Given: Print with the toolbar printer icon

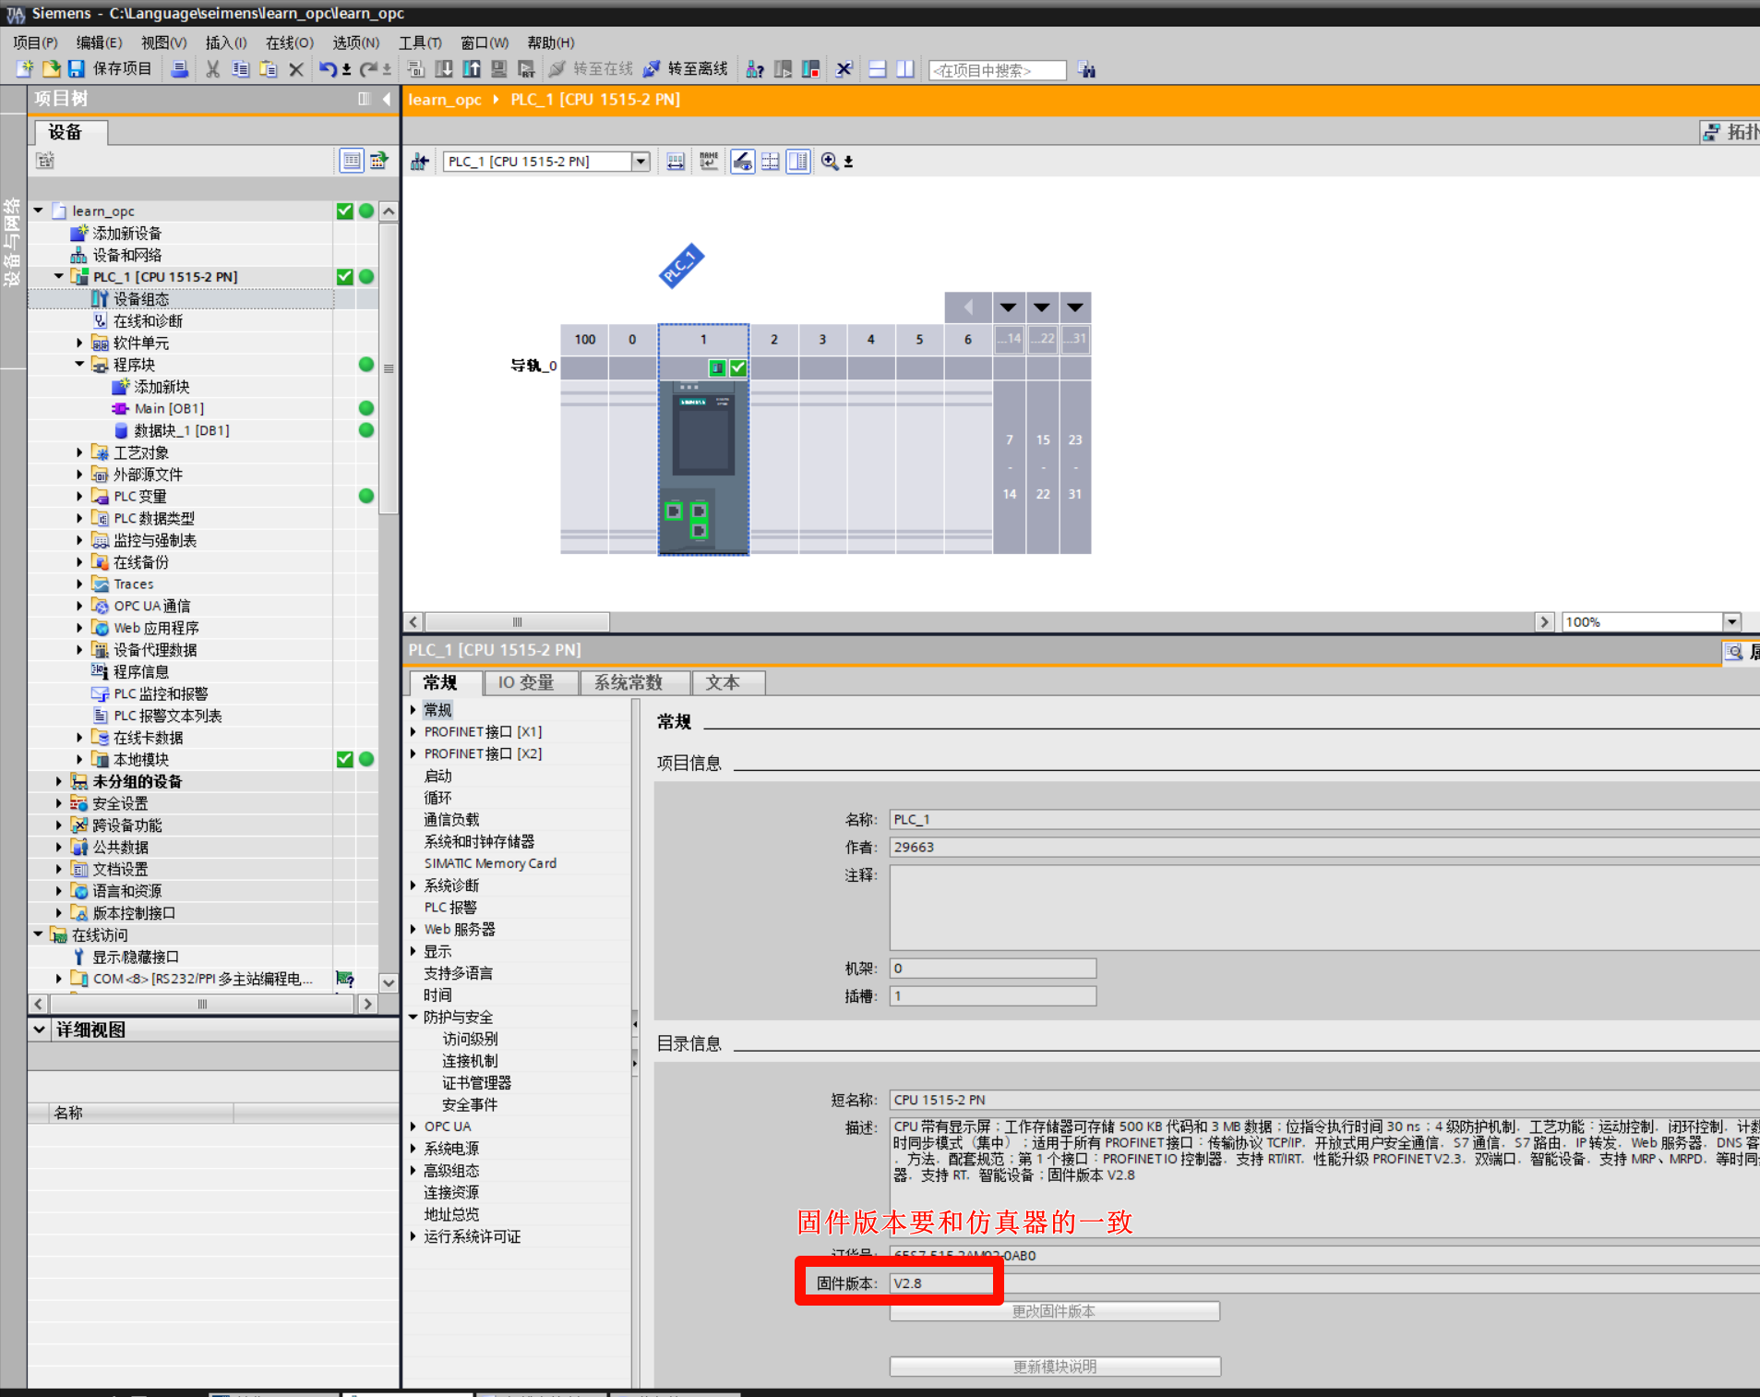Looking at the screenshot, I should point(180,69).
